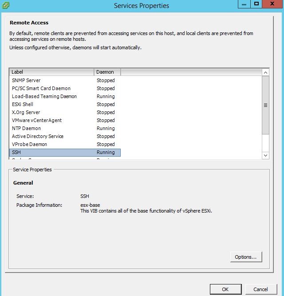Screen dimensions: 284x296
Task: Sort list by Daemon column header
Action: coord(106,72)
